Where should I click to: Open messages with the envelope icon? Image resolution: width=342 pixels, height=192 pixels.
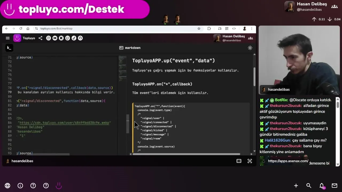click(335, 186)
